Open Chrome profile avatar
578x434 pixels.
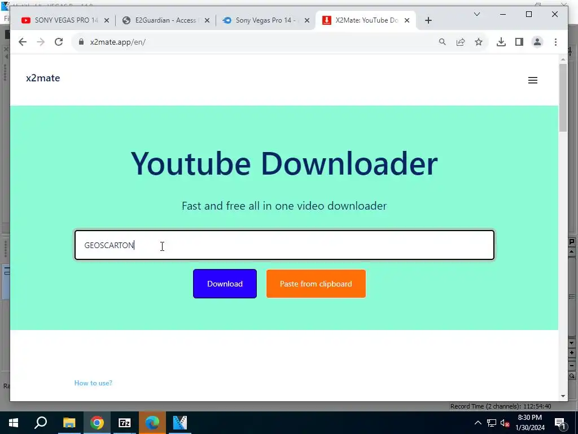537,42
